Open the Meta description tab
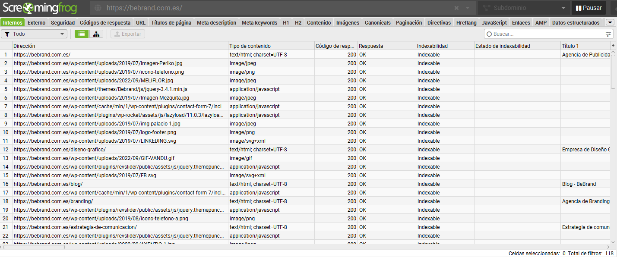 [x=216, y=23]
